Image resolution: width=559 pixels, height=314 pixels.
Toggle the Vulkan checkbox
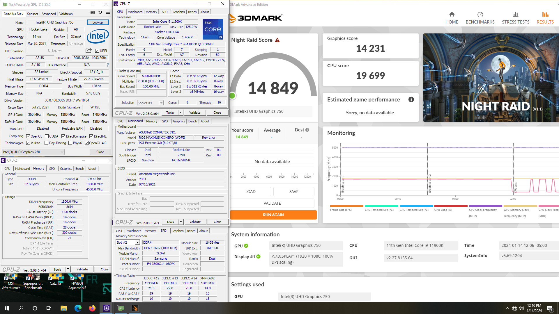click(28, 143)
